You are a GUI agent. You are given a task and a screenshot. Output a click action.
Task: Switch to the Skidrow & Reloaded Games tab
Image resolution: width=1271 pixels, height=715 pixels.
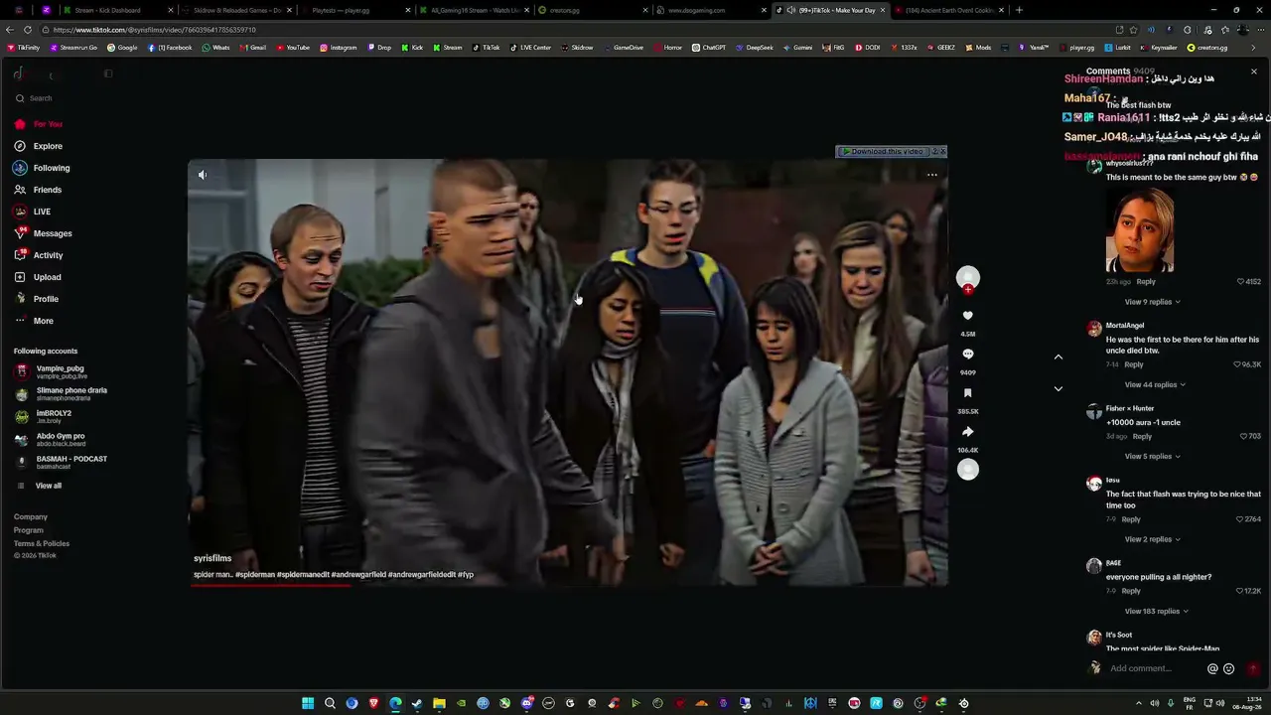[236, 10]
